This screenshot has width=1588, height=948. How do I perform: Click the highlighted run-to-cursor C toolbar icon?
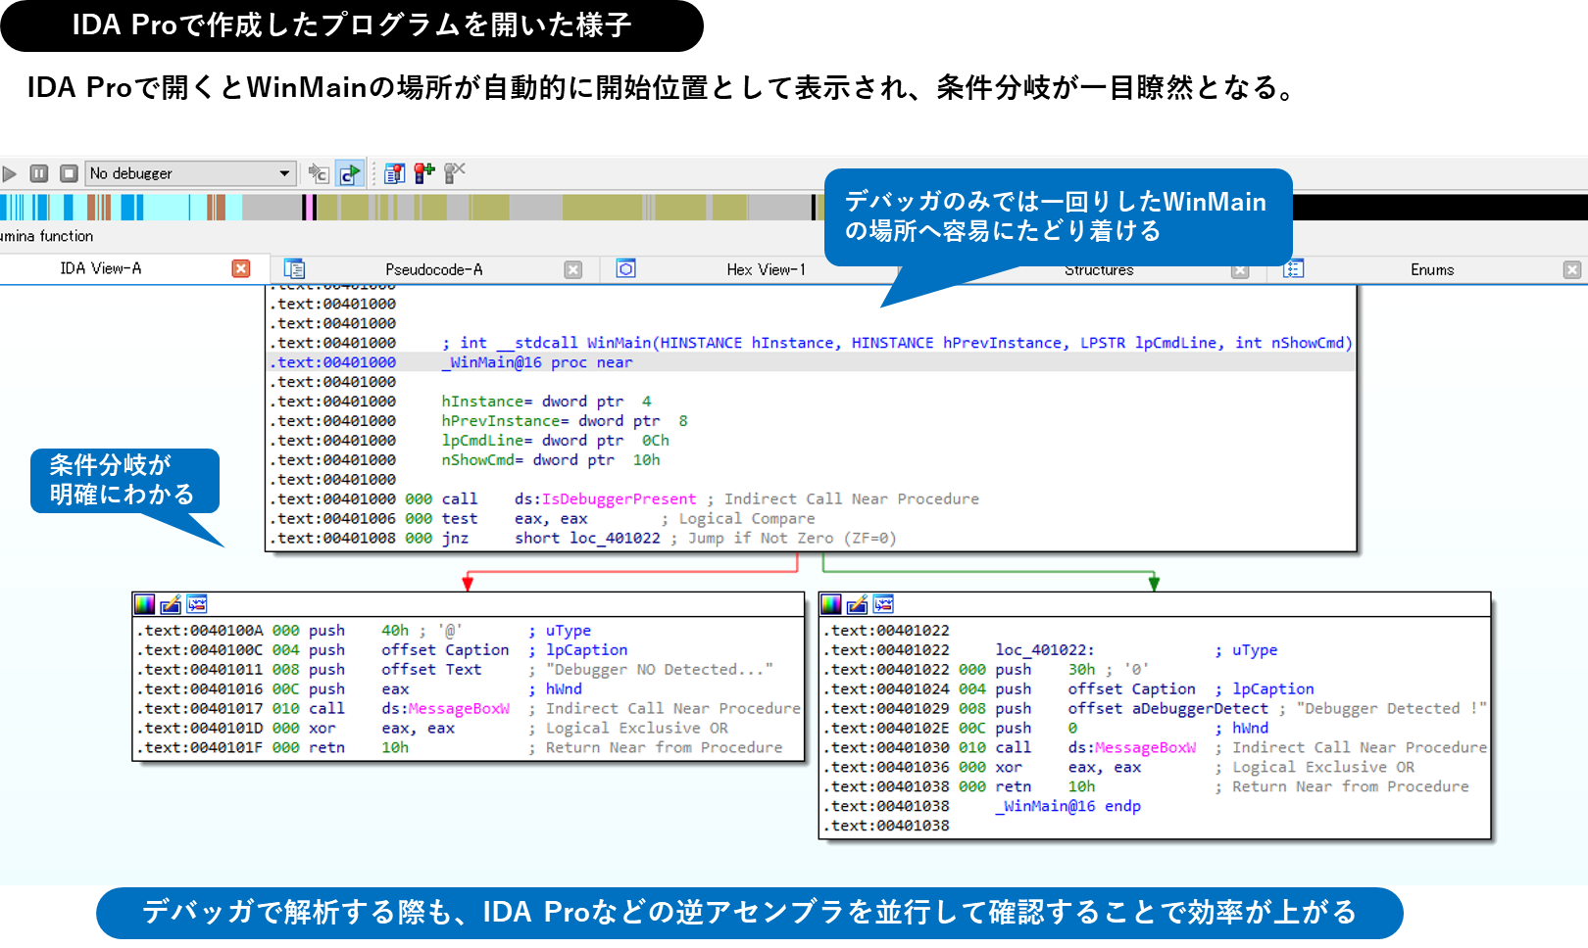(x=349, y=173)
